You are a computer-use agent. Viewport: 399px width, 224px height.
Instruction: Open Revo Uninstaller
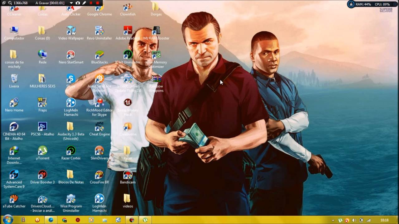coord(99,33)
